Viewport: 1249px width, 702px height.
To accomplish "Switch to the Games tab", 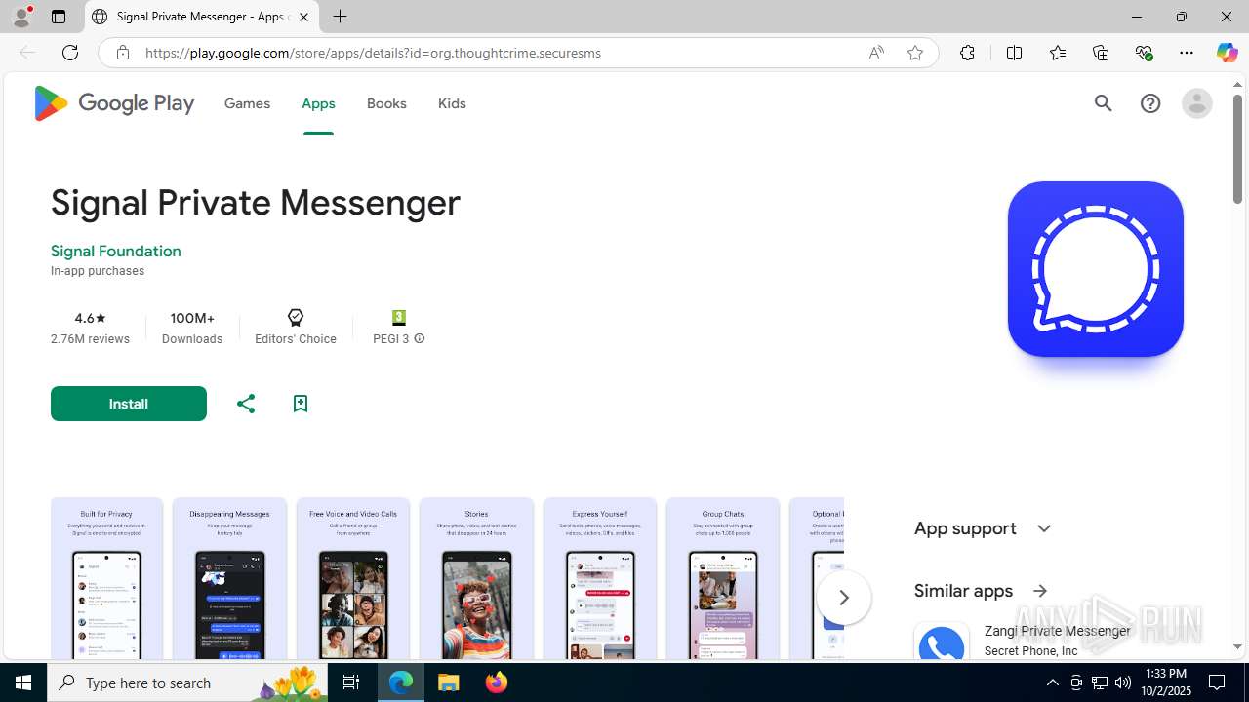I will click(247, 103).
